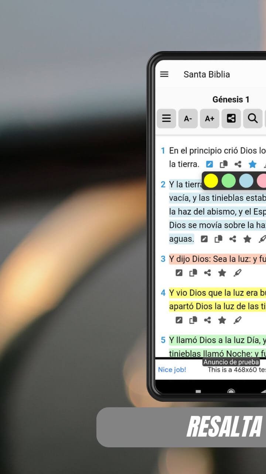Tap the 'Nice job!' ad link

(x=172, y=370)
